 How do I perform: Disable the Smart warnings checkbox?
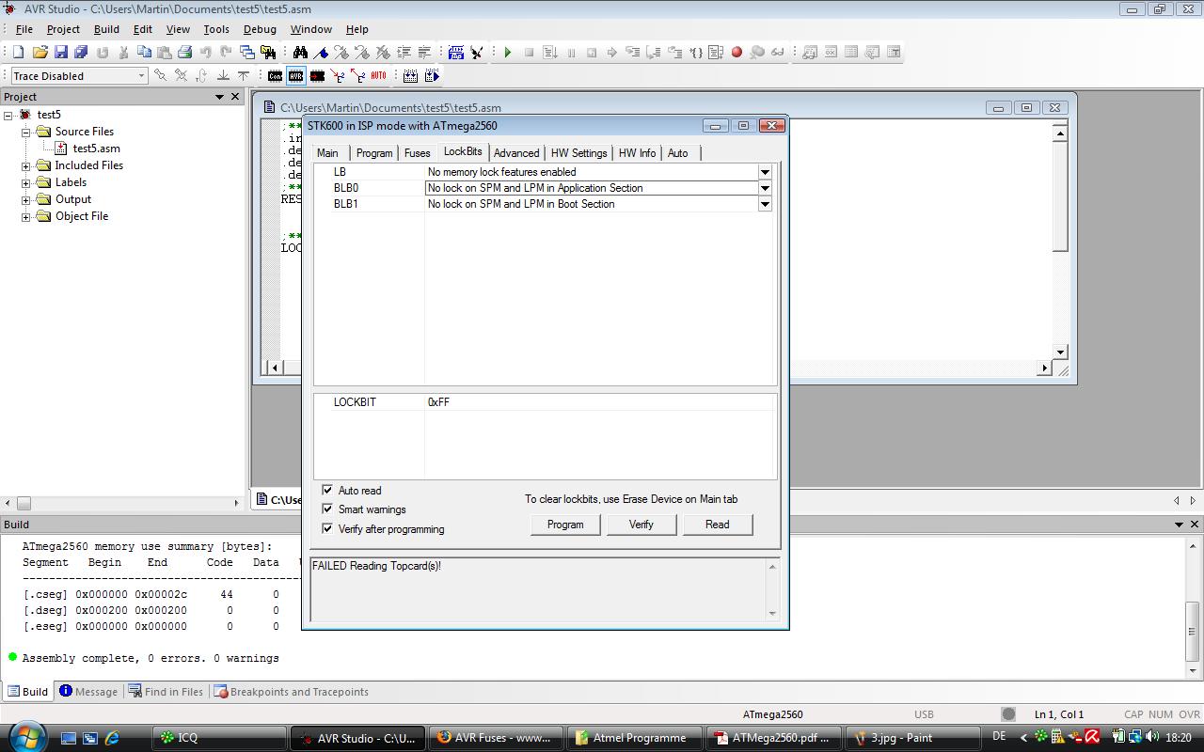click(x=327, y=509)
